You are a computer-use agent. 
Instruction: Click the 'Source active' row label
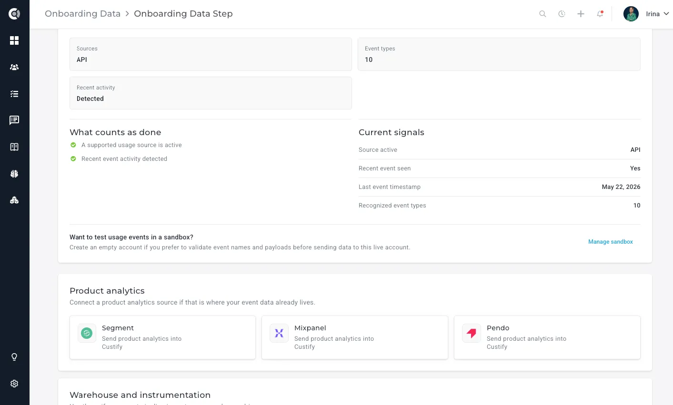click(x=378, y=150)
